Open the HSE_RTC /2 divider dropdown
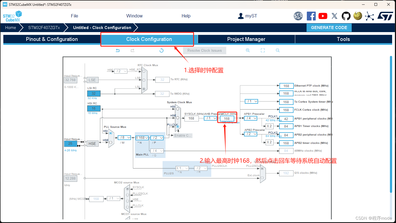Viewport: 396px width, 223px height. click(121, 71)
